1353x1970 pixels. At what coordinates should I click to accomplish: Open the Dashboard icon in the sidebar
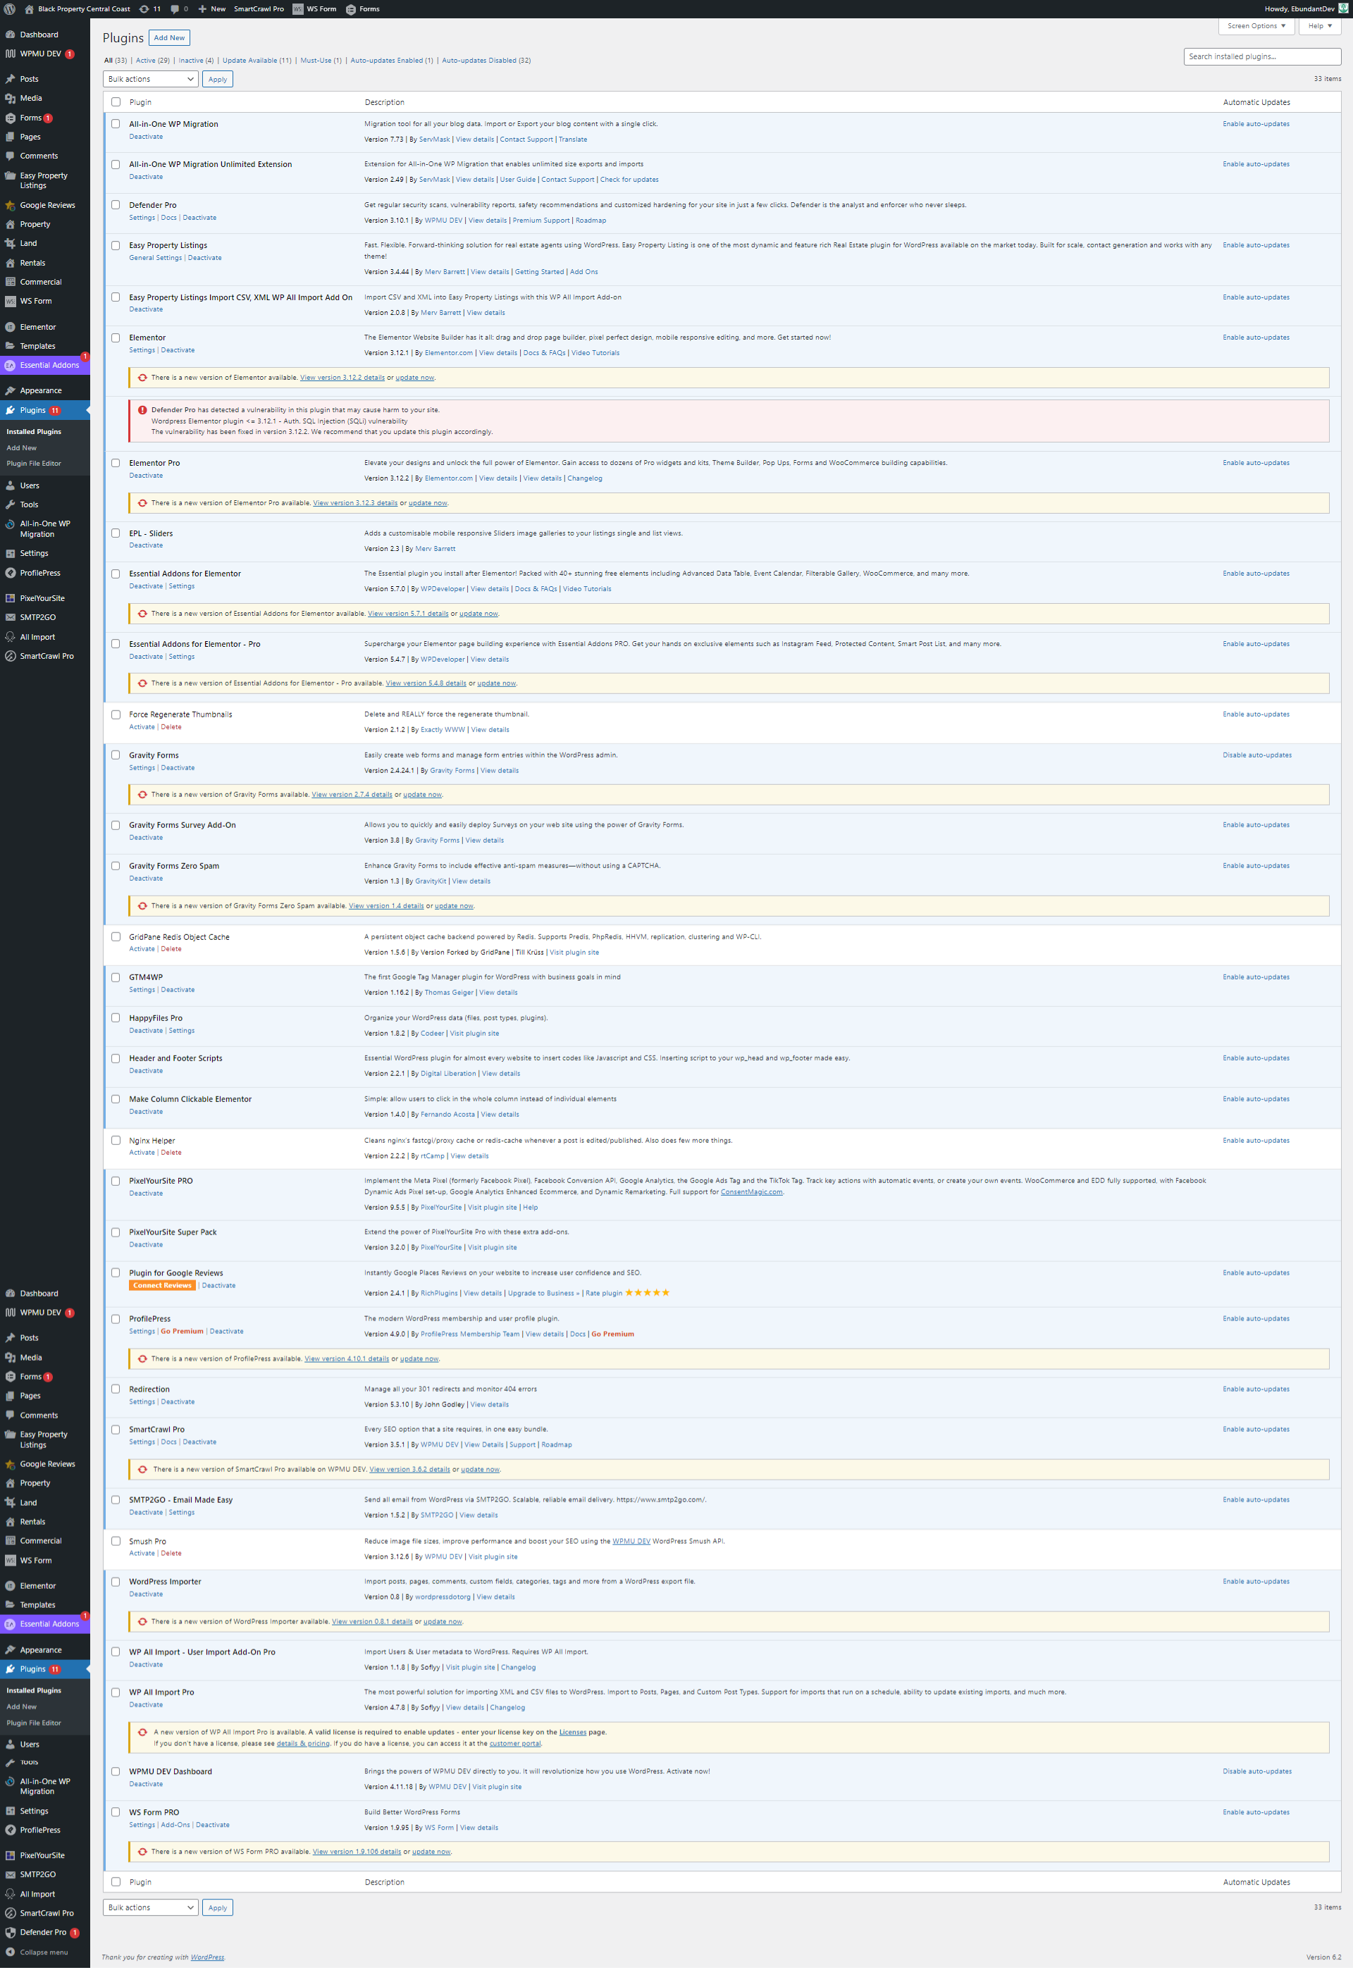(x=10, y=35)
